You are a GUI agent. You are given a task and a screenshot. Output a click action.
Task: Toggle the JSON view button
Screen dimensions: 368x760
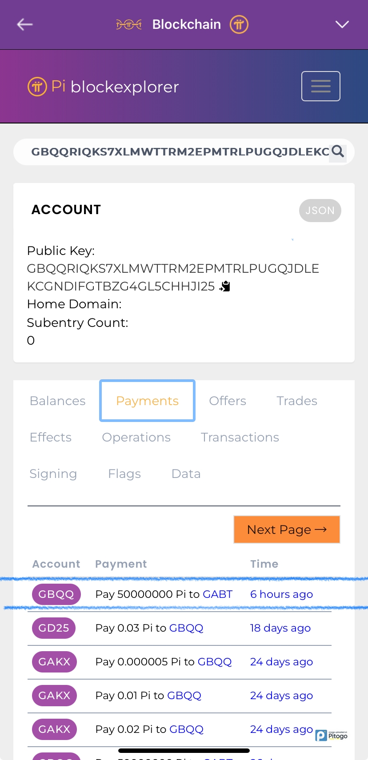320,211
